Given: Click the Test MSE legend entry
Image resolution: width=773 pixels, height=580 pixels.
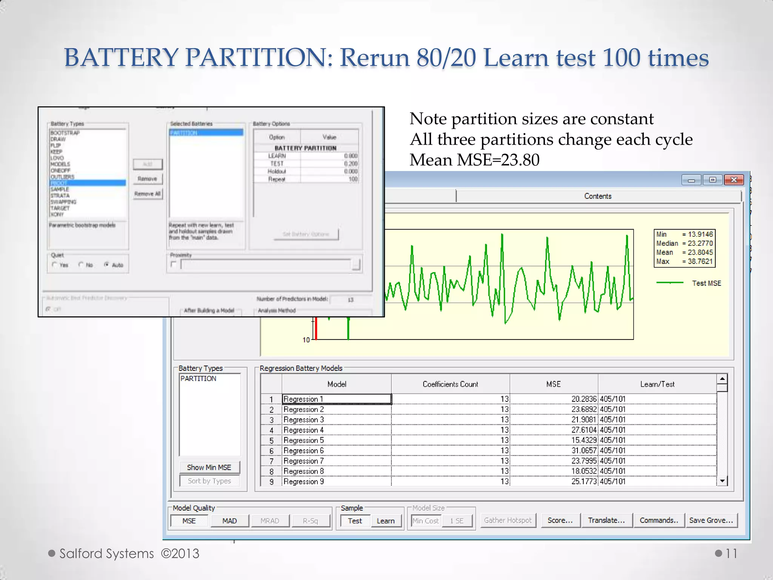Looking at the screenshot, I should click(689, 283).
